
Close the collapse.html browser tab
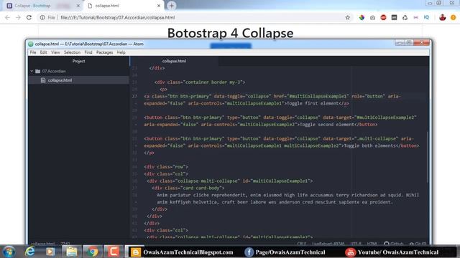159,6
